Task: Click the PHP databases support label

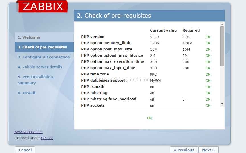Action: 103,80
